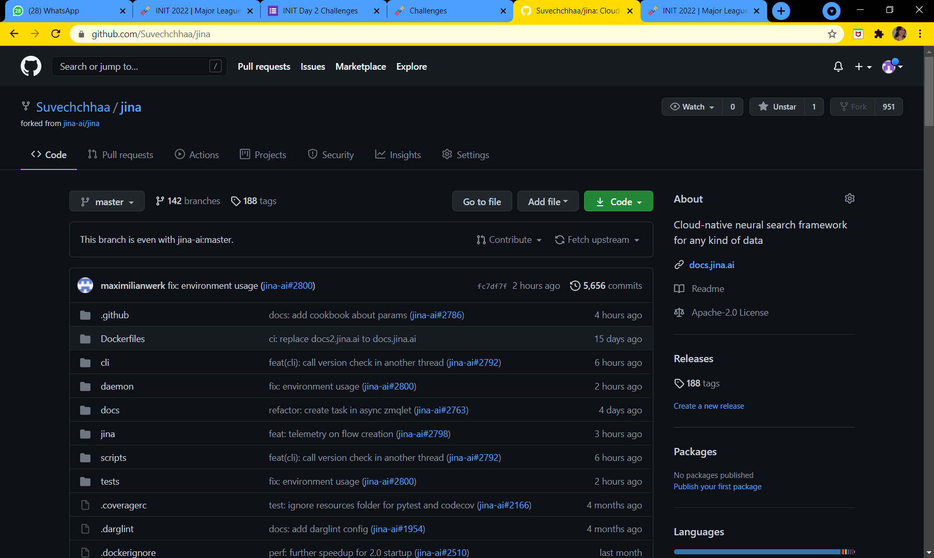Expand the green Code dropdown
The image size is (934, 558).
coord(619,202)
